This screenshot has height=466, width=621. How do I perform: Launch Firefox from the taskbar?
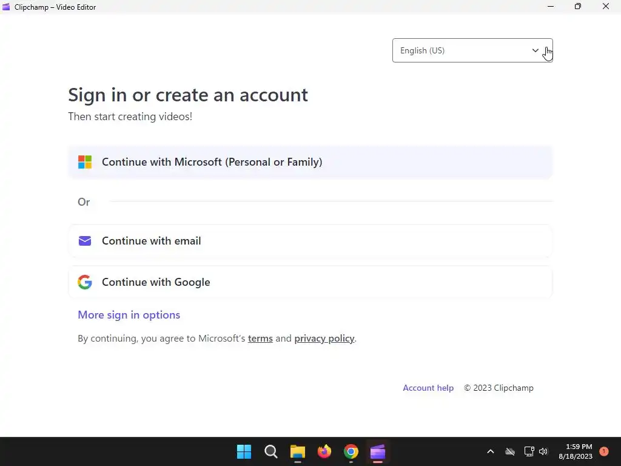tap(324, 451)
